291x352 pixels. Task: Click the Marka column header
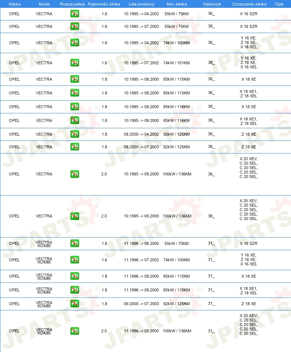pos(15,4)
